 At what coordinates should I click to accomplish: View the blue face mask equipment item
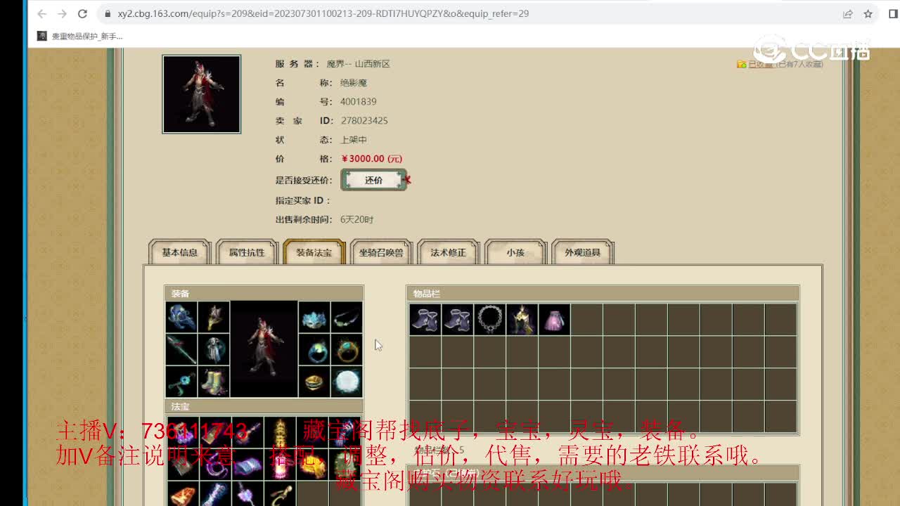click(x=313, y=320)
